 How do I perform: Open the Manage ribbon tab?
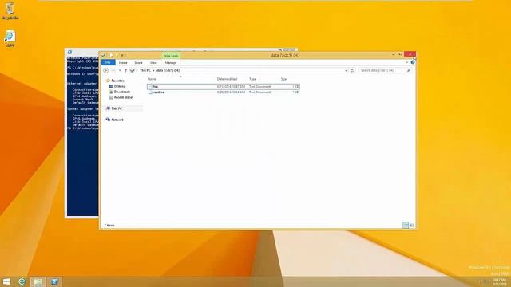(x=170, y=62)
